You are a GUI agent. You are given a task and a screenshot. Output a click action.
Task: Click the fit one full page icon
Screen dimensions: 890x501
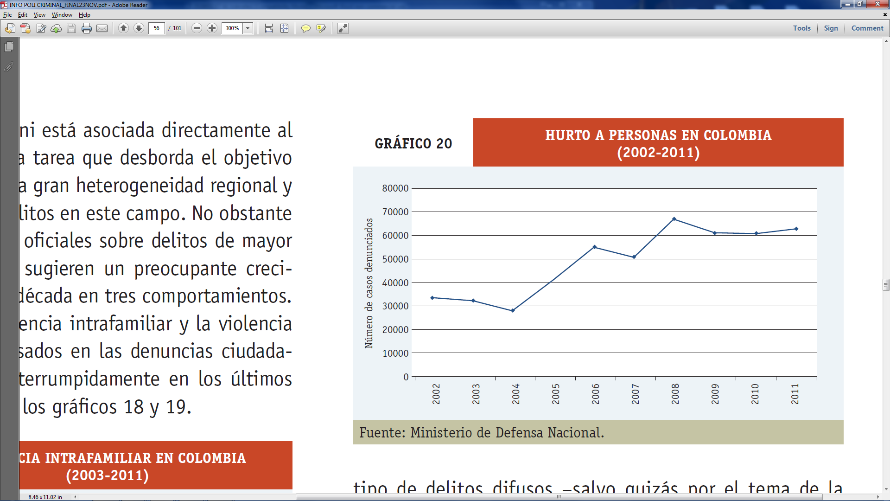(284, 28)
